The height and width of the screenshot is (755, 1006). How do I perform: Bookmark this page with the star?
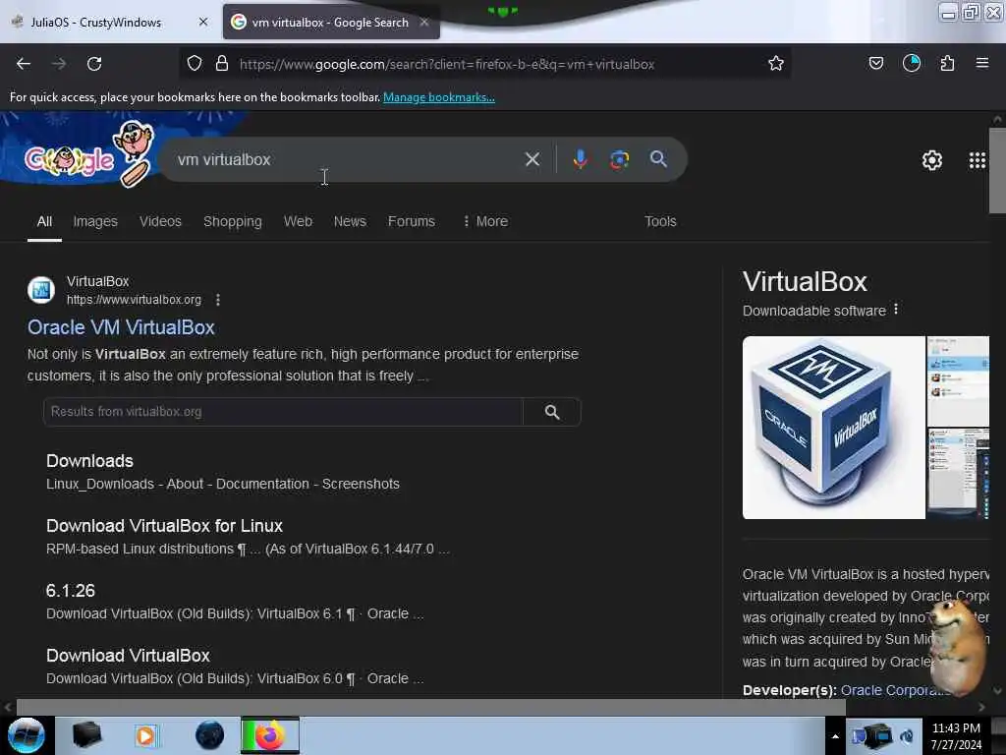tap(776, 64)
